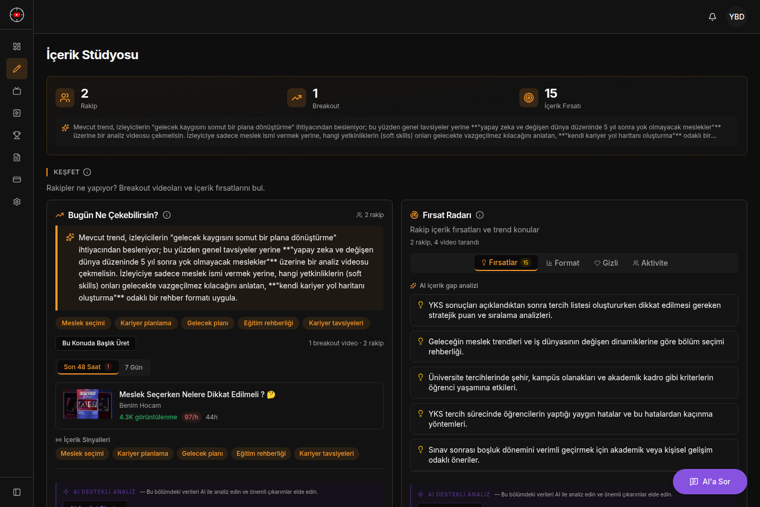Open the YBD user avatar menu
The height and width of the screenshot is (507, 760).
pos(737,17)
